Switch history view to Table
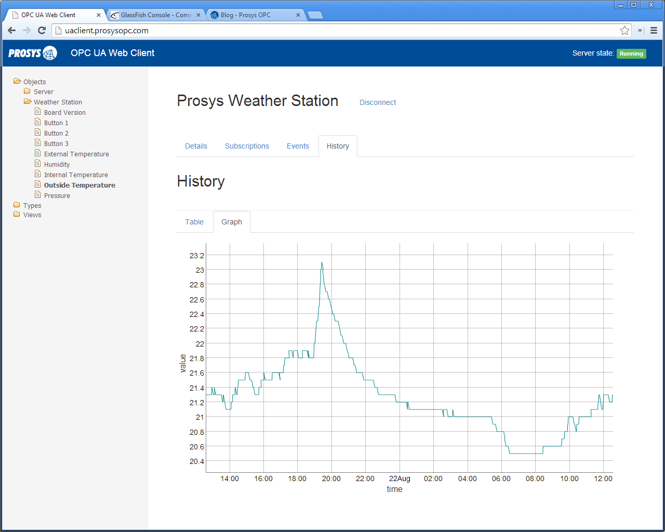 tap(194, 222)
